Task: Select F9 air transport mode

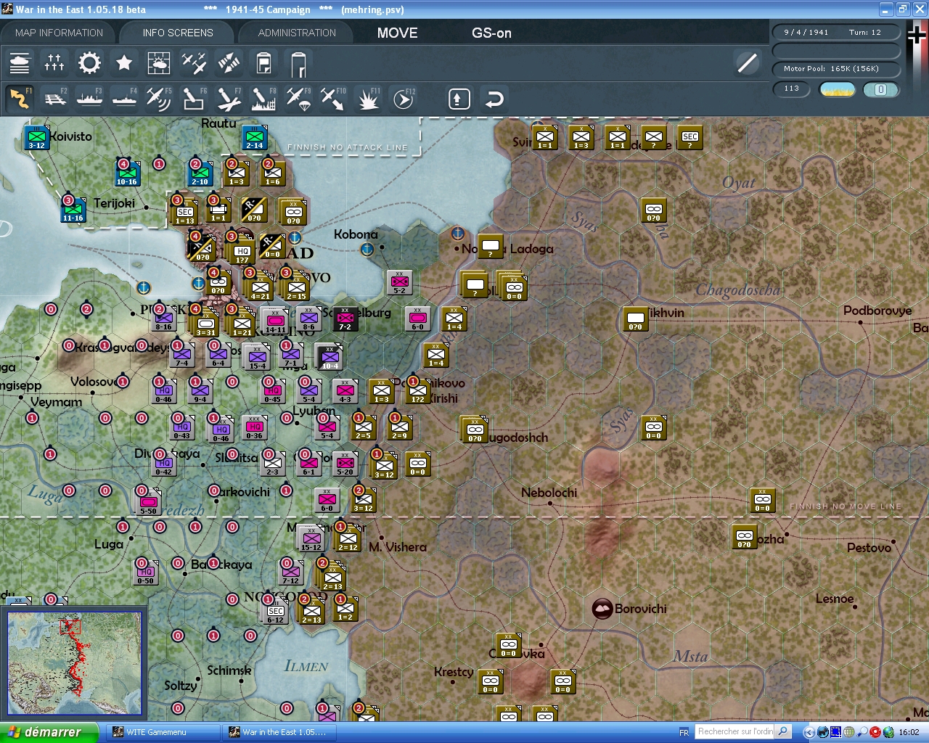Action: (298, 98)
